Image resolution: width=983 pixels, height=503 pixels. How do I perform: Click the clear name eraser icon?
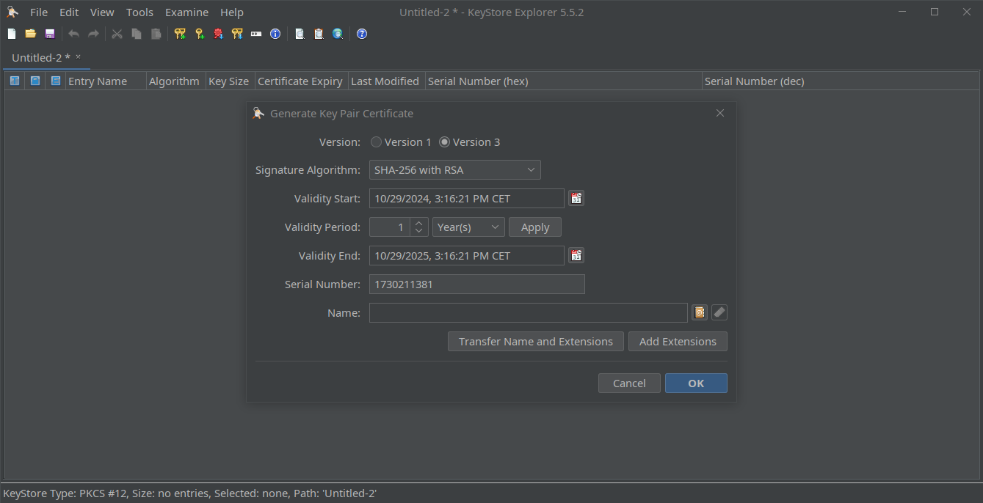tap(719, 313)
